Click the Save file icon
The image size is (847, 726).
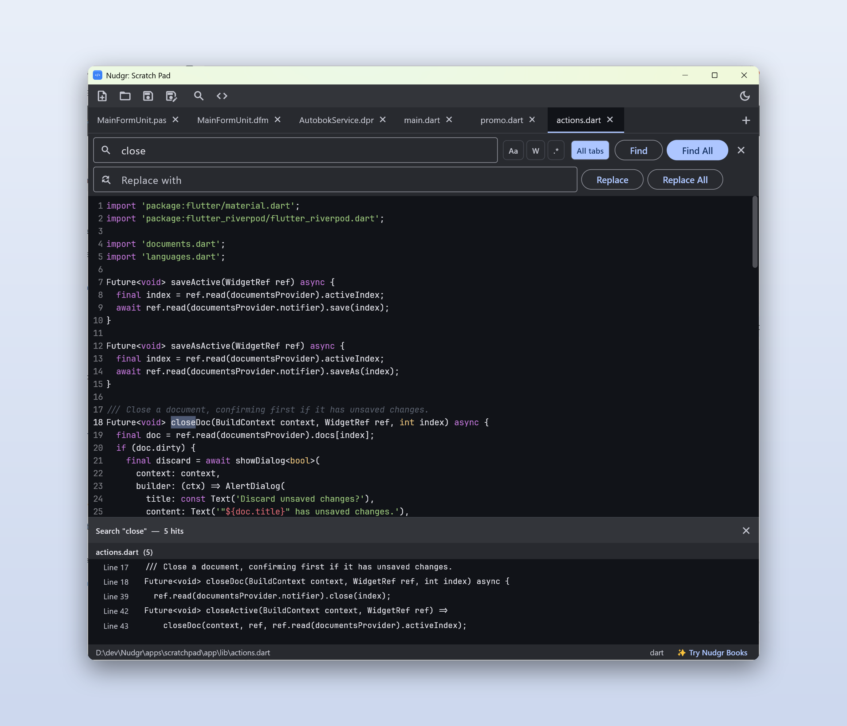point(148,96)
